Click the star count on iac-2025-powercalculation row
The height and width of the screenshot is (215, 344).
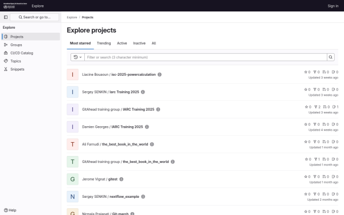click(307, 72)
